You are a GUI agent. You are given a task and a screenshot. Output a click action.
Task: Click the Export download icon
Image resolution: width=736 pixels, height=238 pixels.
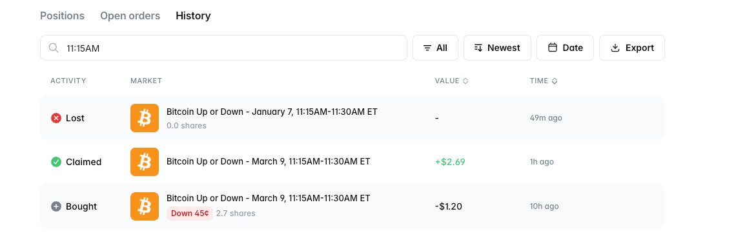[615, 48]
